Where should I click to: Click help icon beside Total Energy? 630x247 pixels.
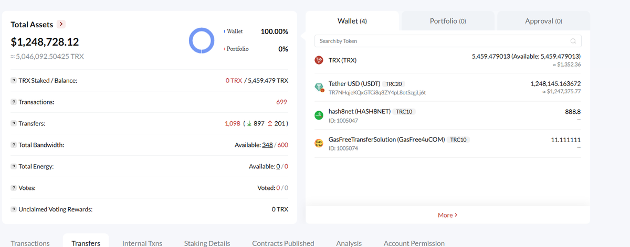13,166
